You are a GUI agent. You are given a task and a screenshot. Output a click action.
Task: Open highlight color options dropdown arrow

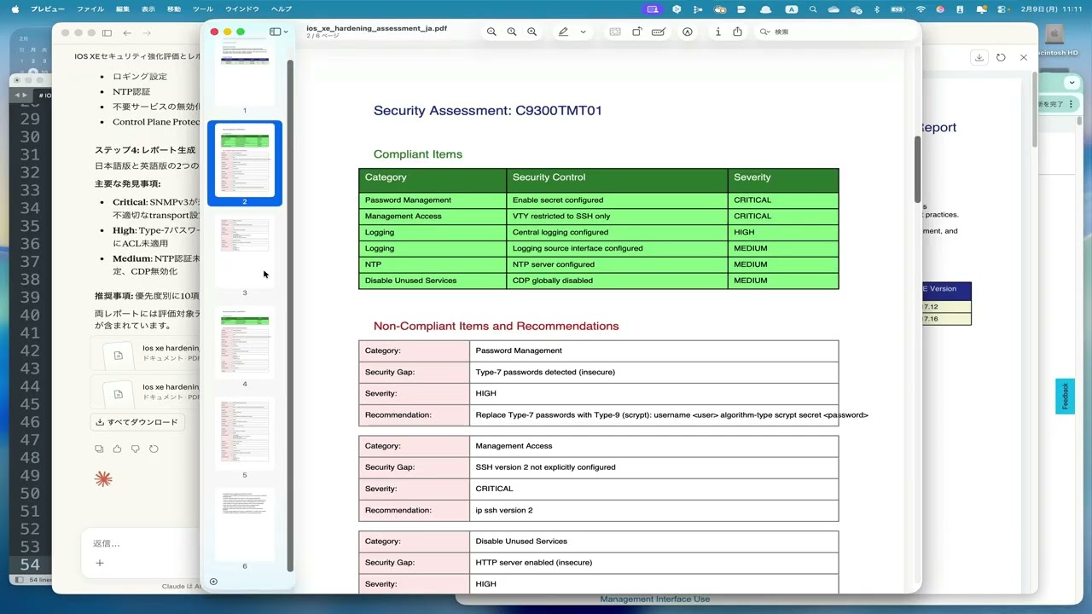click(584, 32)
